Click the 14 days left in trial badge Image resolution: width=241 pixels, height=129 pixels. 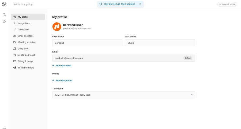click(x=227, y=4)
